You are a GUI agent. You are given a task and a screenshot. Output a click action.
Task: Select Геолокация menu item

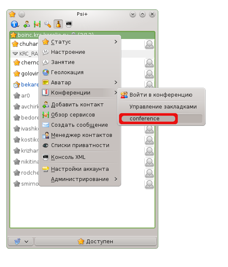(80, 72)
